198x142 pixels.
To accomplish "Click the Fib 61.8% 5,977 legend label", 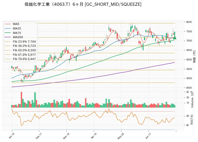I will (24, 55).
